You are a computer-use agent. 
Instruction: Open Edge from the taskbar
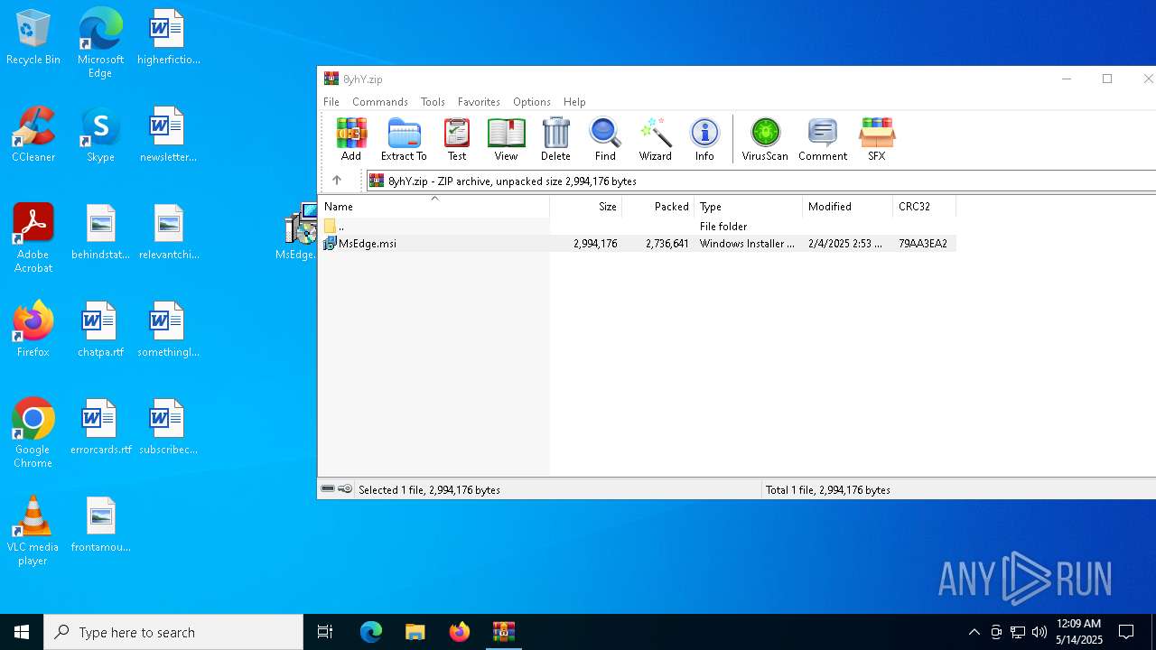[371, 632]
